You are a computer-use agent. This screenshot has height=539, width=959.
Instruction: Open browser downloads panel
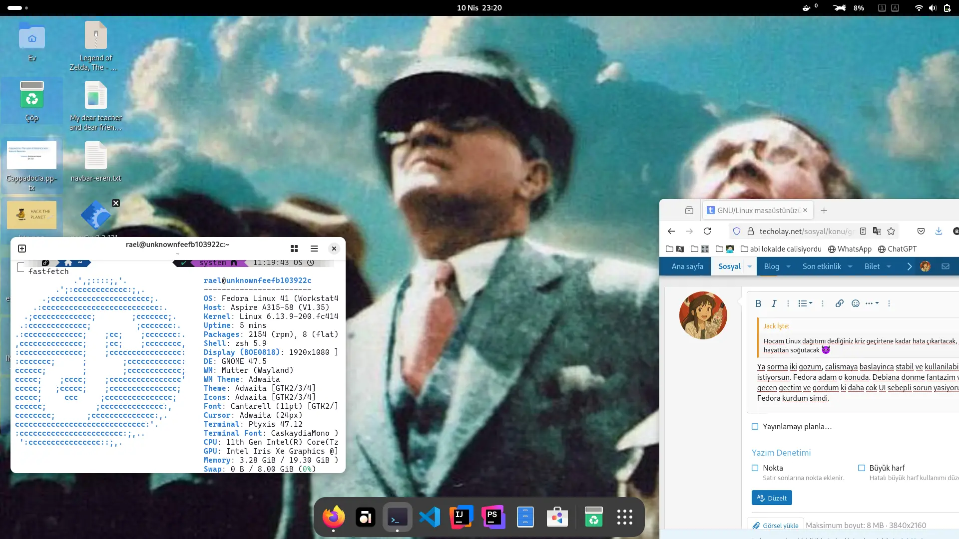coord(939,231)
